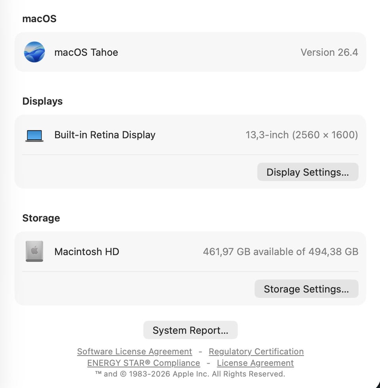The width and height of the screenshot is (380, 388).
Task: Click the Built-in Retina Display laptop icon
Action: [x=34, y=135]
